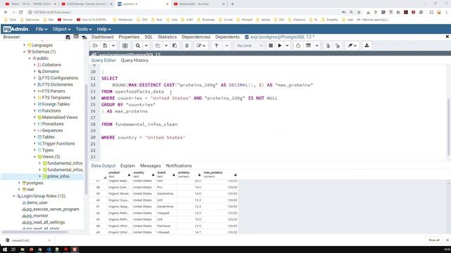Open the Query History tab

[135, 60]
